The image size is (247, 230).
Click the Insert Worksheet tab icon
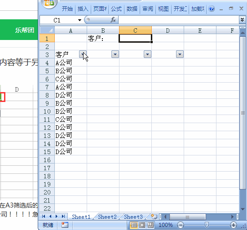pos(154,217)
